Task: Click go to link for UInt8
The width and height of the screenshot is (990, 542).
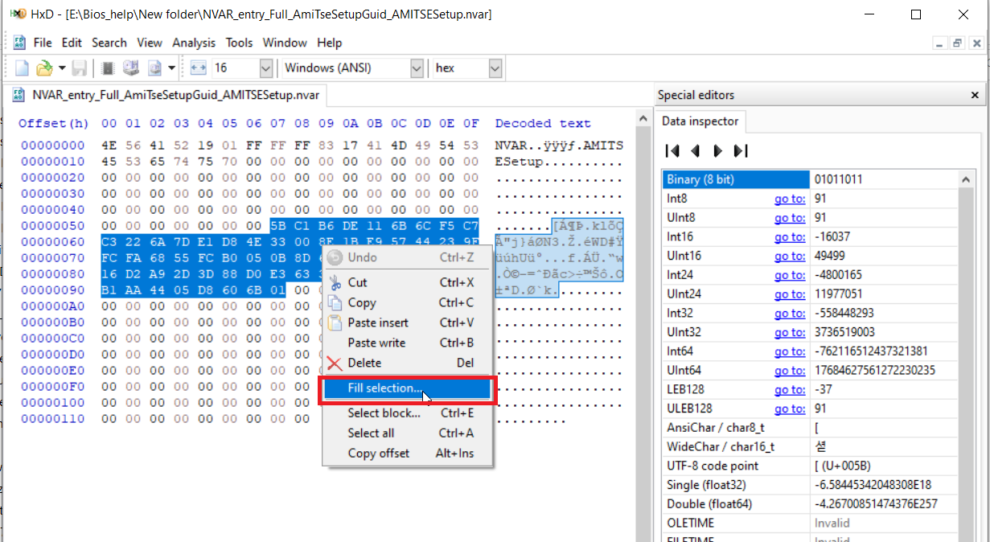Action: coord(790,218)
